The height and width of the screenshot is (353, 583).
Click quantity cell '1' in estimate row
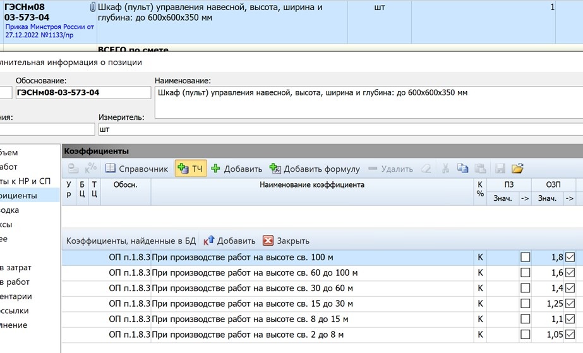tap(483, 22)
